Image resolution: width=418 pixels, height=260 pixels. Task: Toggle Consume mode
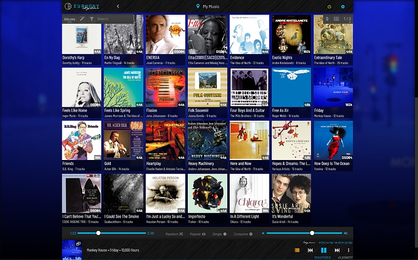click(x=243, y=234)
